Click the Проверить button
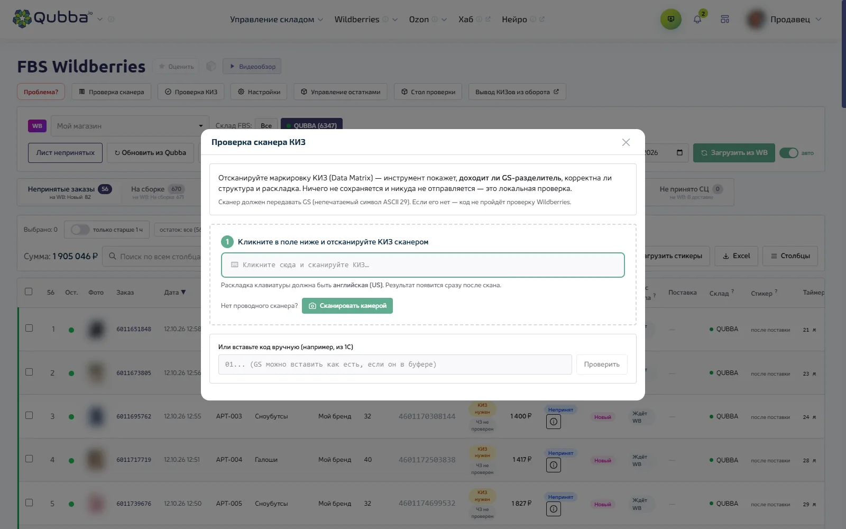Screen dimensions: 846x529 click(x=602, y=364)
